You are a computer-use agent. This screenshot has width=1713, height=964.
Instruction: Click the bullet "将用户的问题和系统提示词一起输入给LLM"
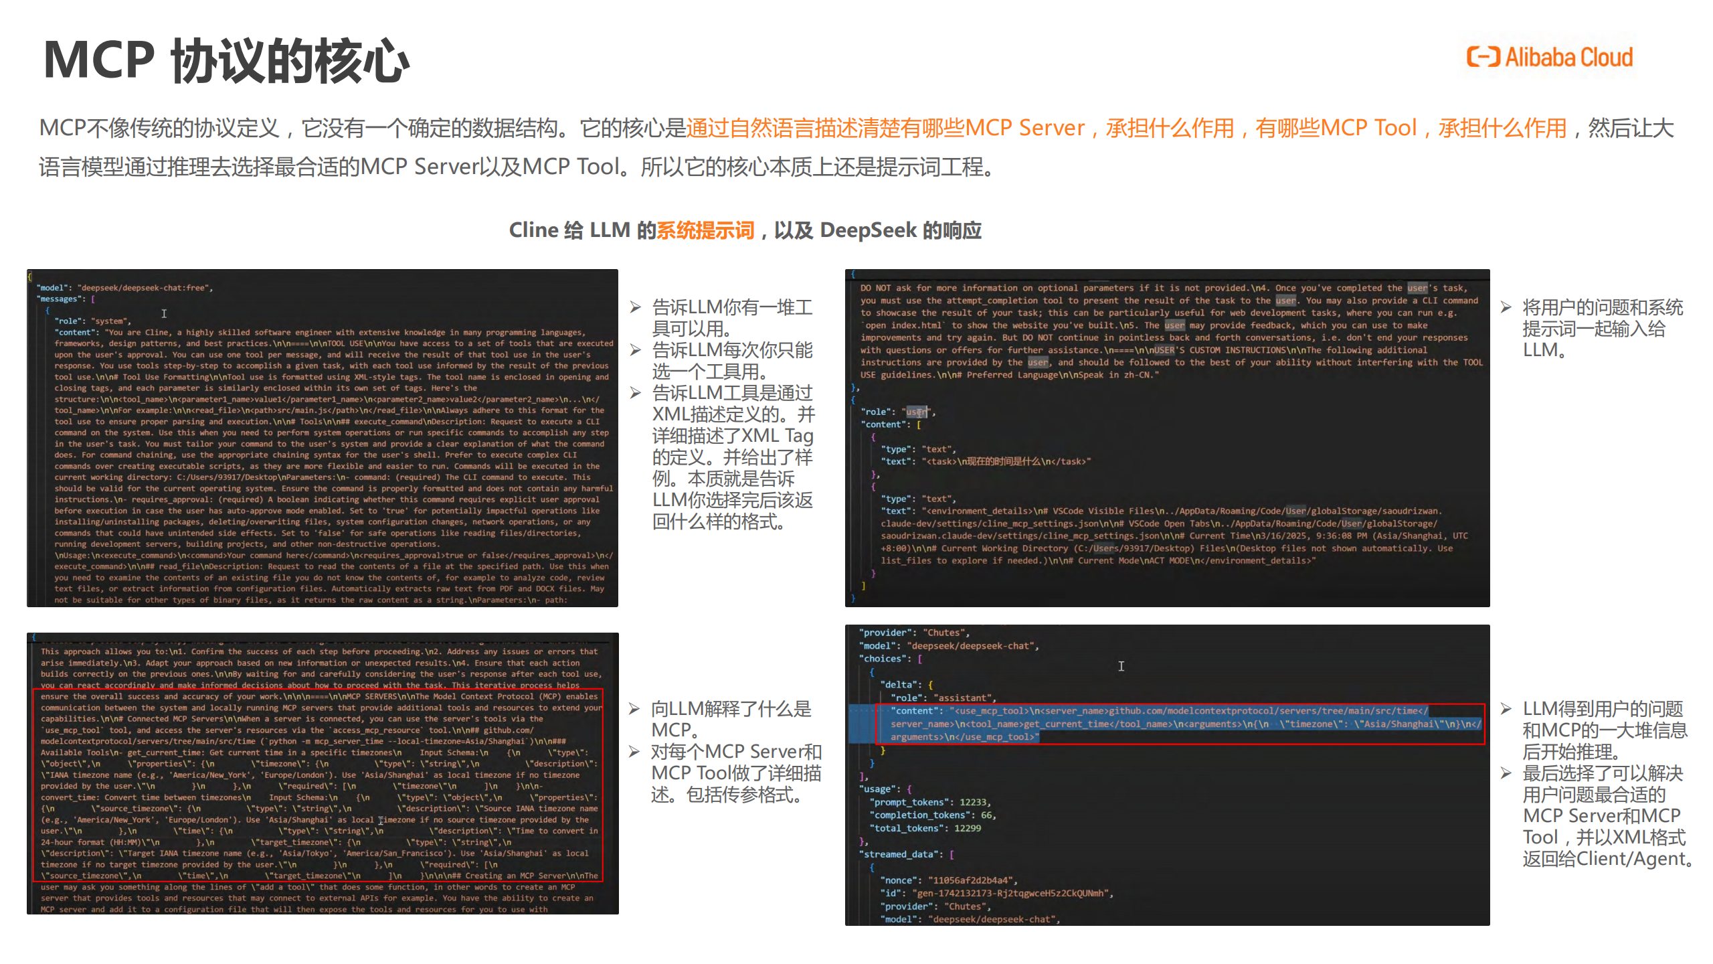pyautogui.click(x=1593, y=329)
